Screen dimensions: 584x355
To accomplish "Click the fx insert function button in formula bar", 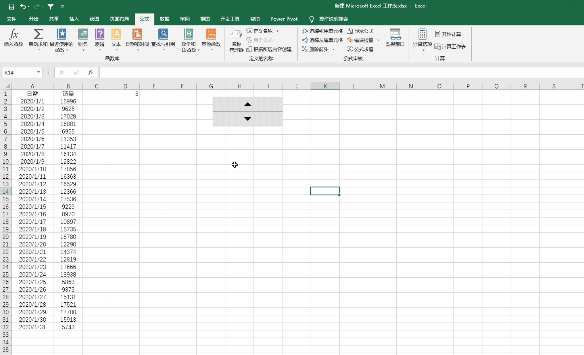I will tap(90, 73).
